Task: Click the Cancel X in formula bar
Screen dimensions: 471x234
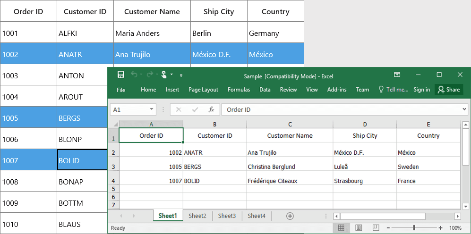Action: 179,109
